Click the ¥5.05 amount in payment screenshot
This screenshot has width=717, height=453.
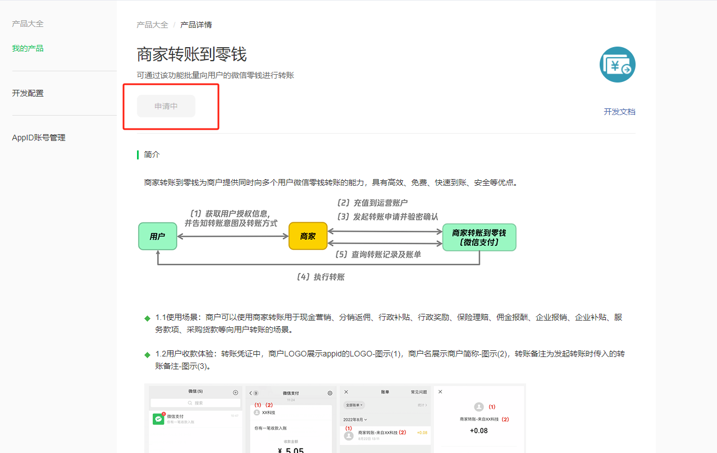coord(291,450)
